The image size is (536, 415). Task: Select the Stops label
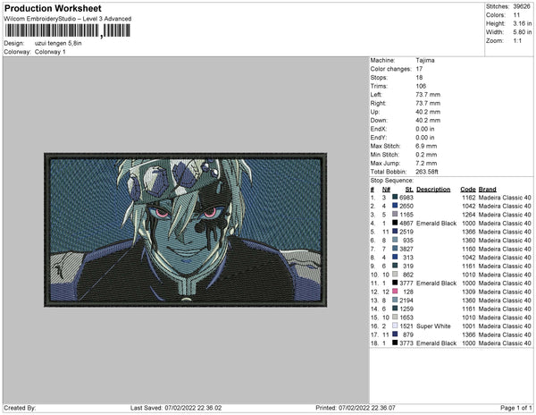click(379, 78)
